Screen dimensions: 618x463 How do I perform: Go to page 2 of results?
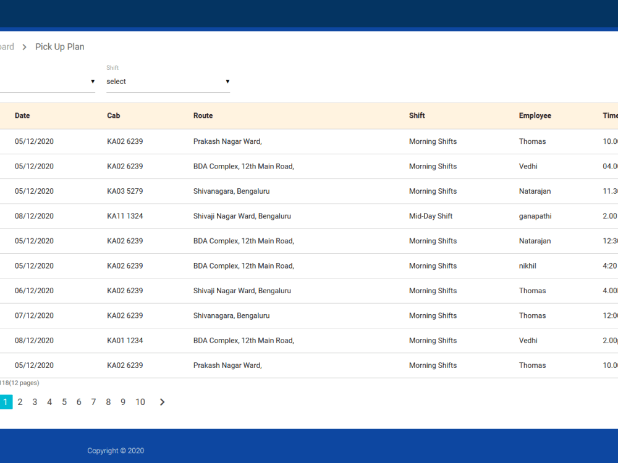click(20, 402)
